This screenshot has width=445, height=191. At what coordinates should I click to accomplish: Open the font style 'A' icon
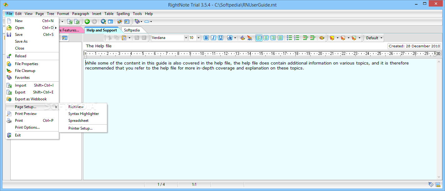(x=230, y=38)
